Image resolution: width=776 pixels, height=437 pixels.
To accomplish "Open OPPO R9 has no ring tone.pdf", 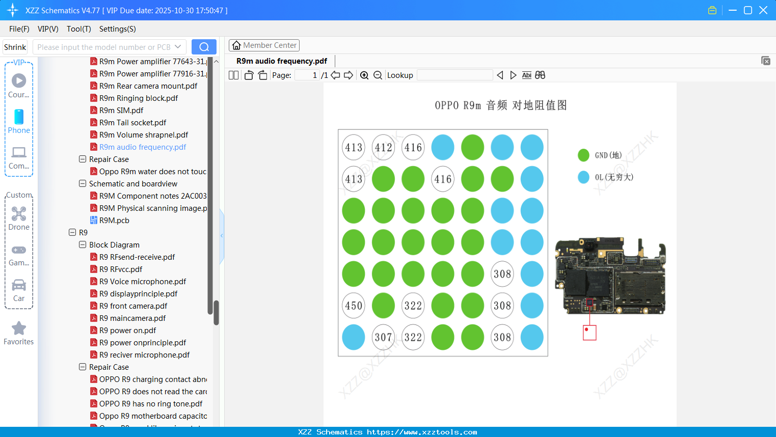I will coord(151,403).
